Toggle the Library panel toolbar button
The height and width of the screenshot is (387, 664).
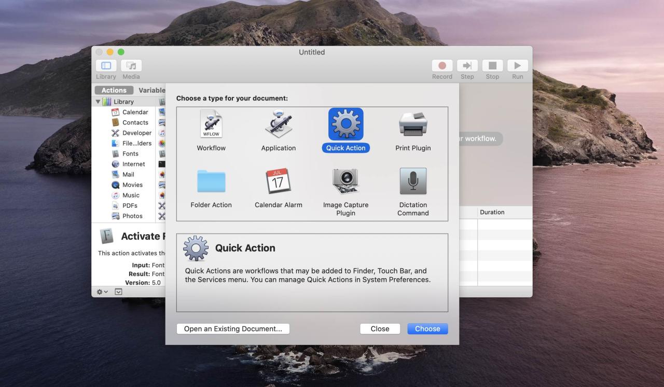point(106,66)
